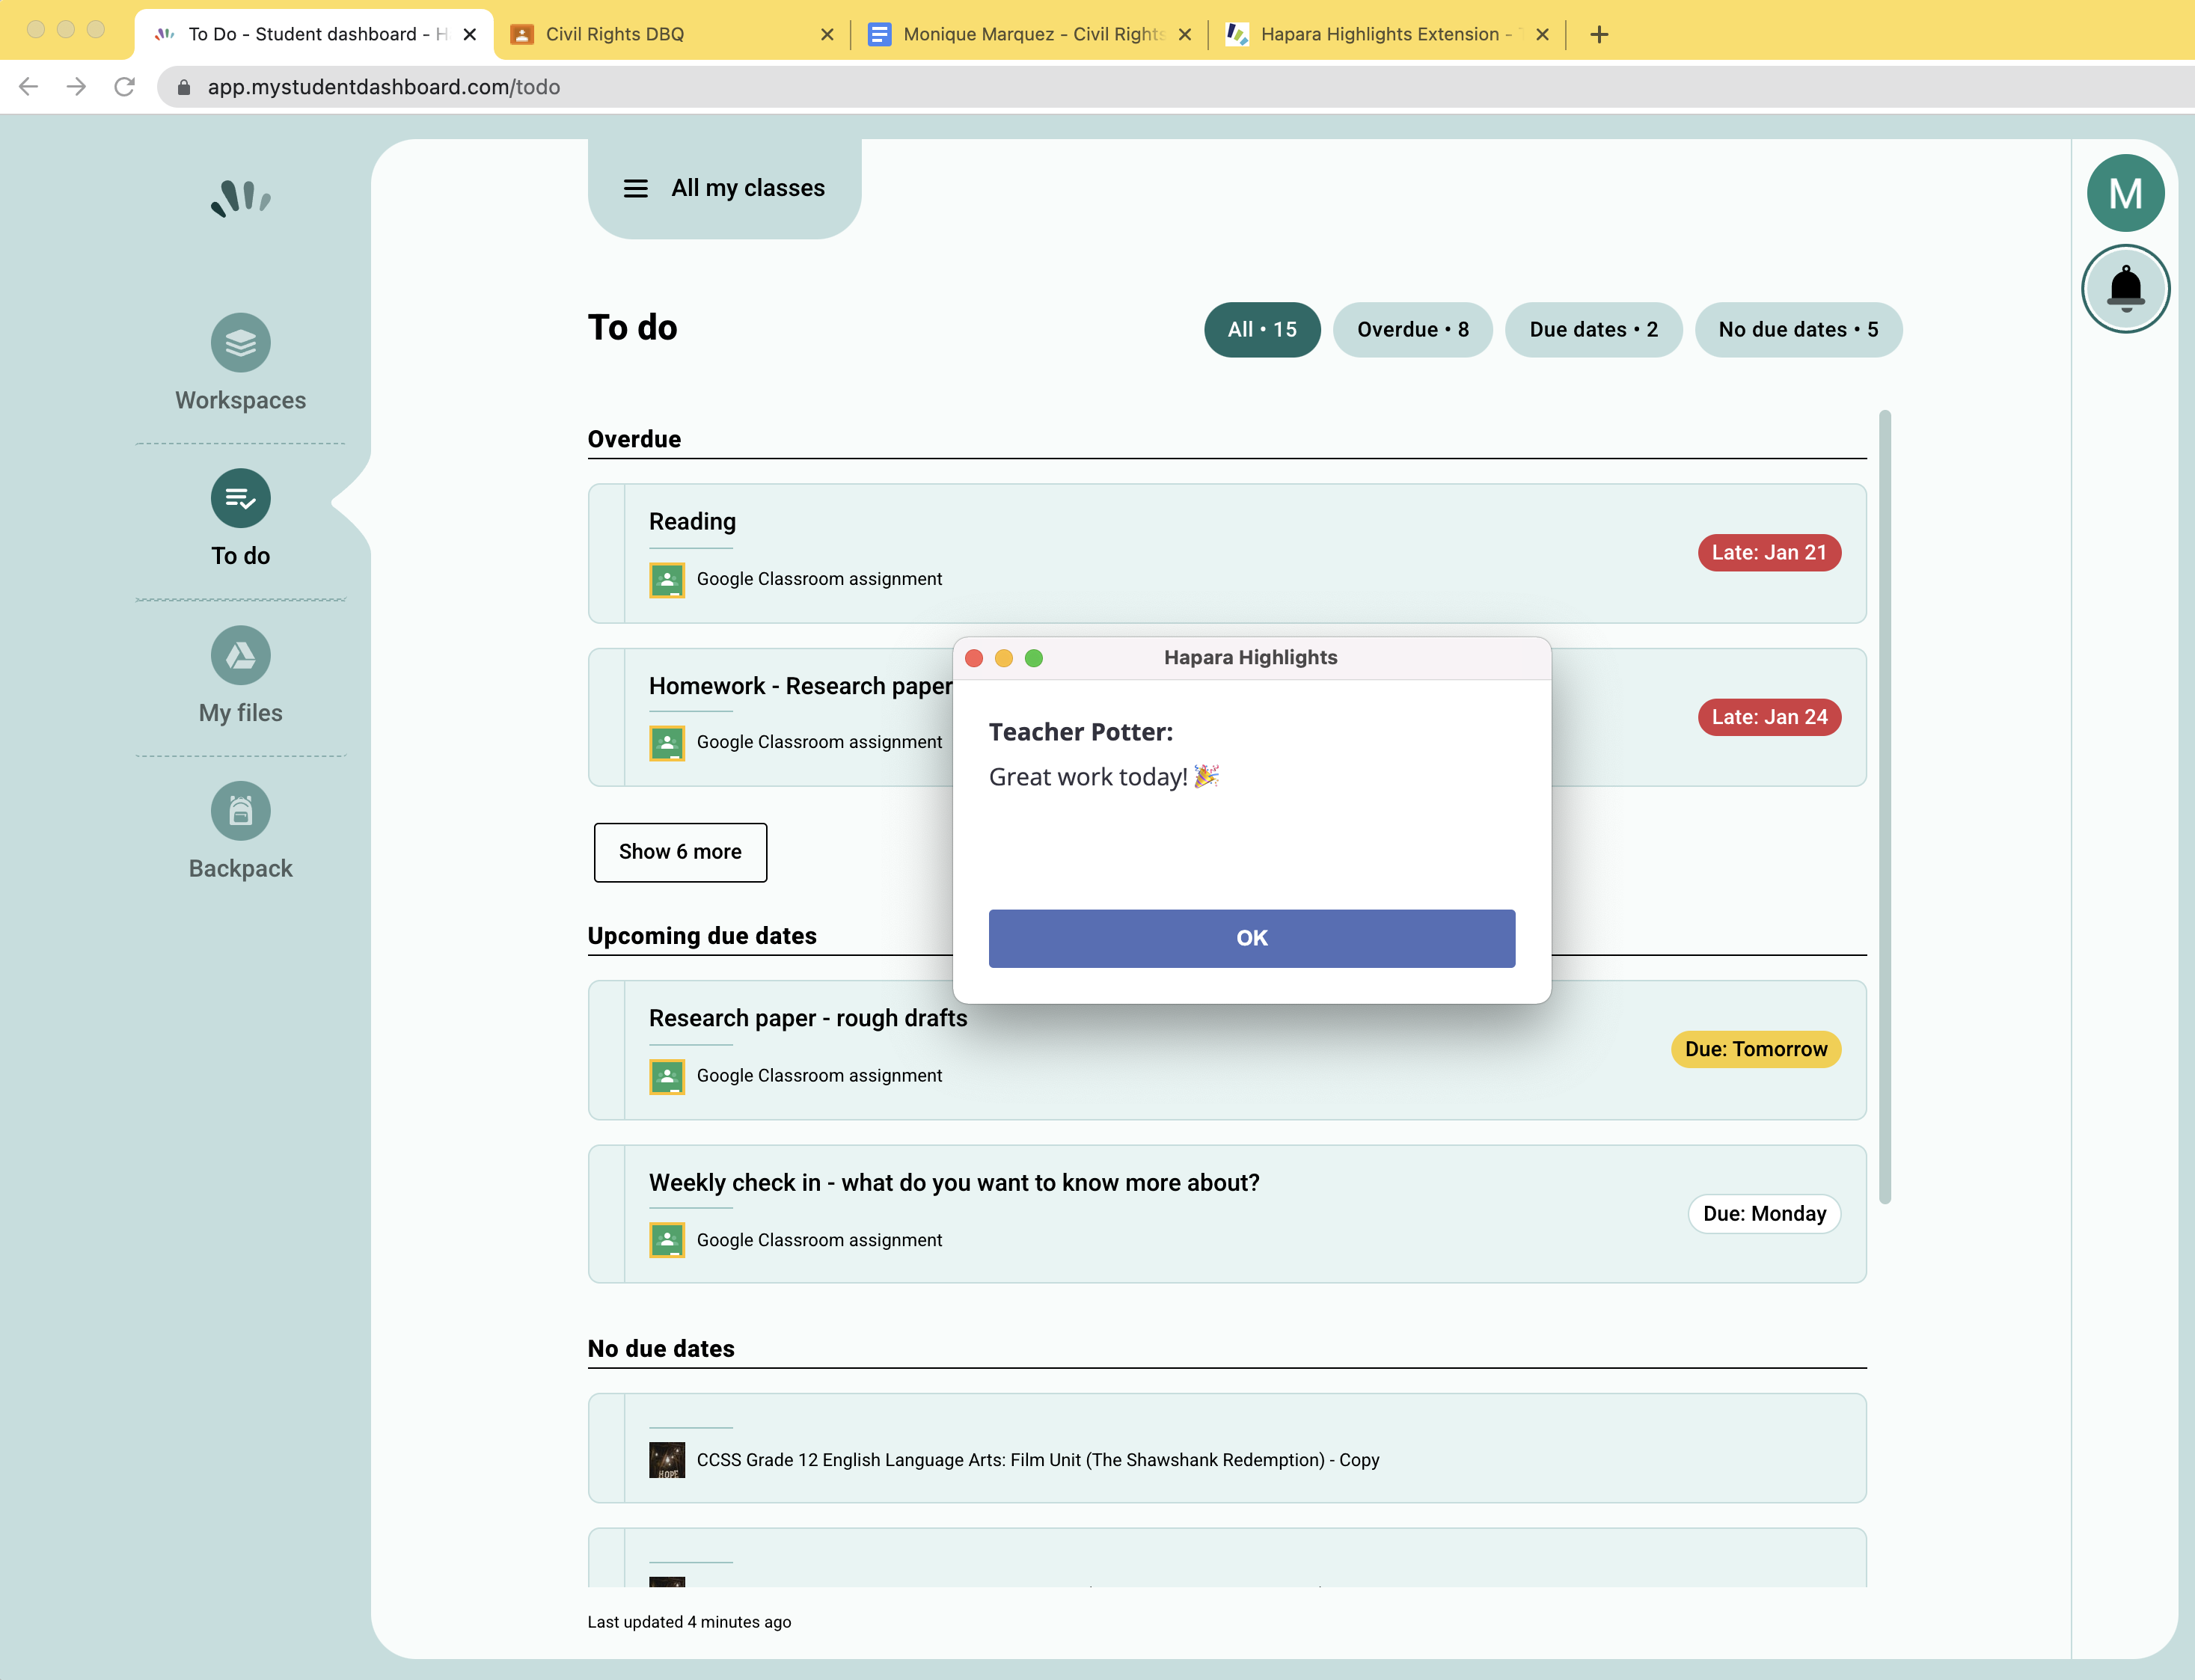The image size is (2195, 1680).
Task: Open Weekly check in assignment title
Action: 954,1183
